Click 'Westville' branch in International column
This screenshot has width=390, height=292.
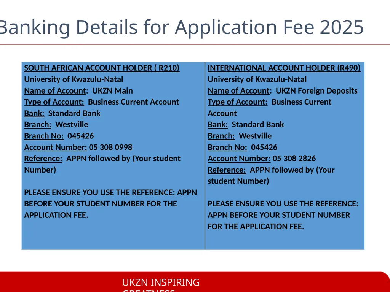click(x=255, y=136)
